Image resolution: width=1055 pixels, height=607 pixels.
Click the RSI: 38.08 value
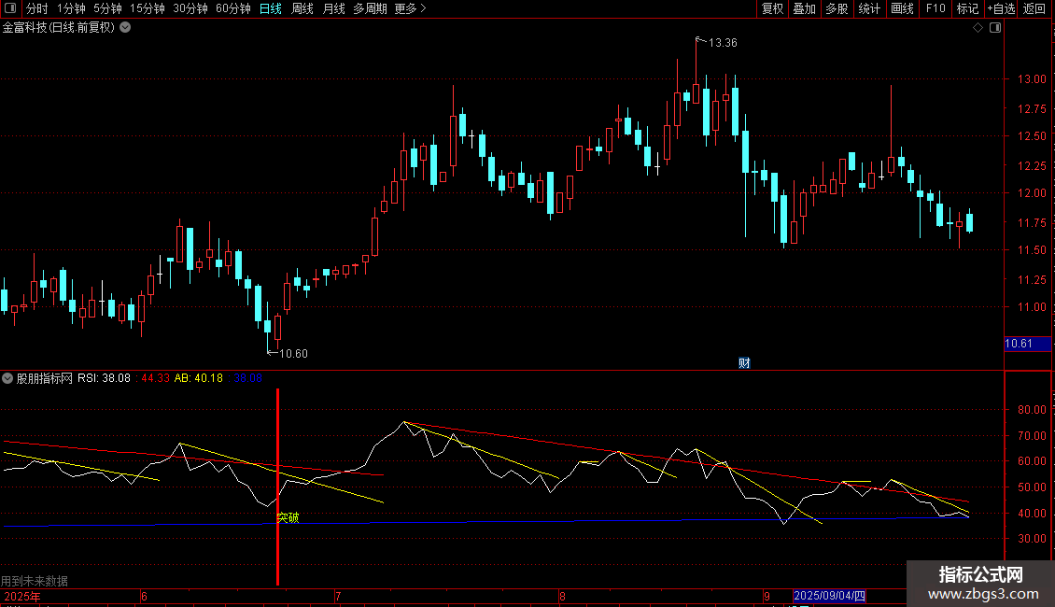pyautogui.click(x=104, y=378)
